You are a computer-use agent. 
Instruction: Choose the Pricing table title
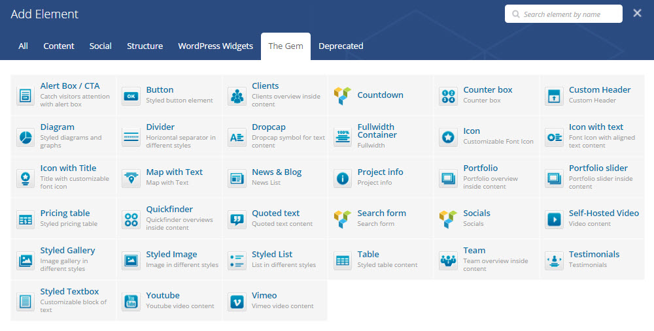click(65, 213)
